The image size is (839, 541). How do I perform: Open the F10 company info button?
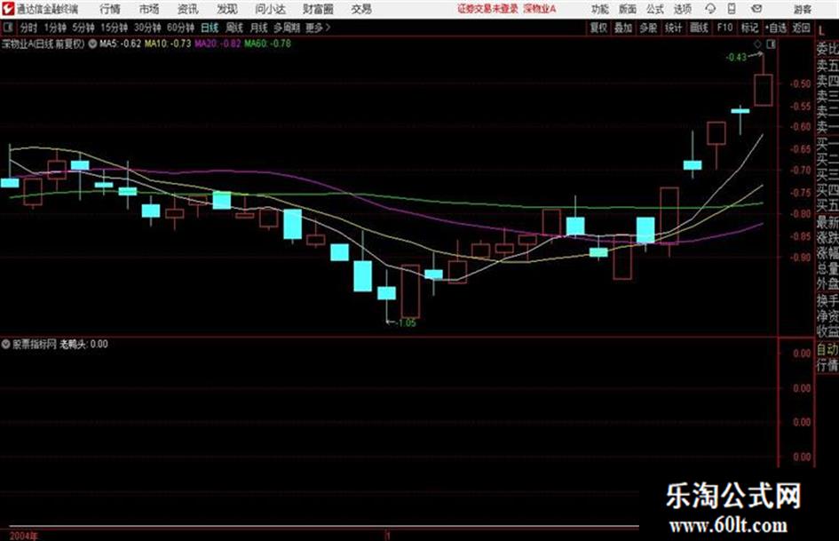724,28
